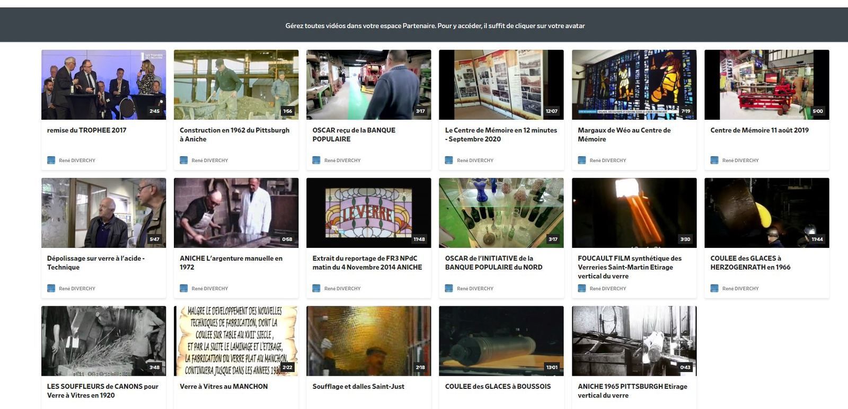Open 'Centre de Mémoire 11 août 2019' thumbnail
The height and width of the screenshot is (409, 848).
coord(766,85)
